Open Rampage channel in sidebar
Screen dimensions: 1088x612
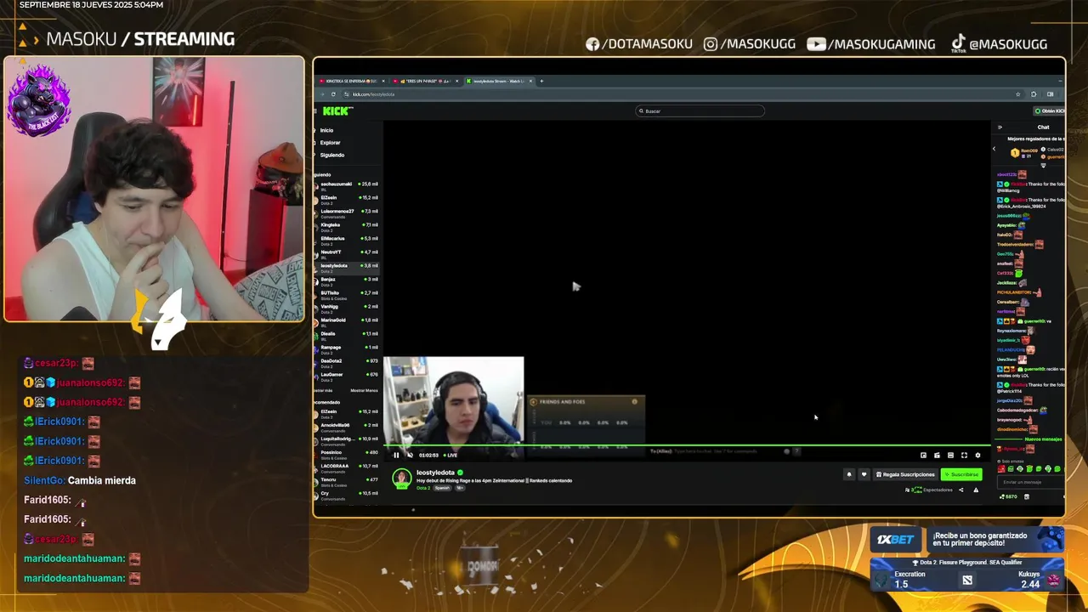[x=347, y=348]
